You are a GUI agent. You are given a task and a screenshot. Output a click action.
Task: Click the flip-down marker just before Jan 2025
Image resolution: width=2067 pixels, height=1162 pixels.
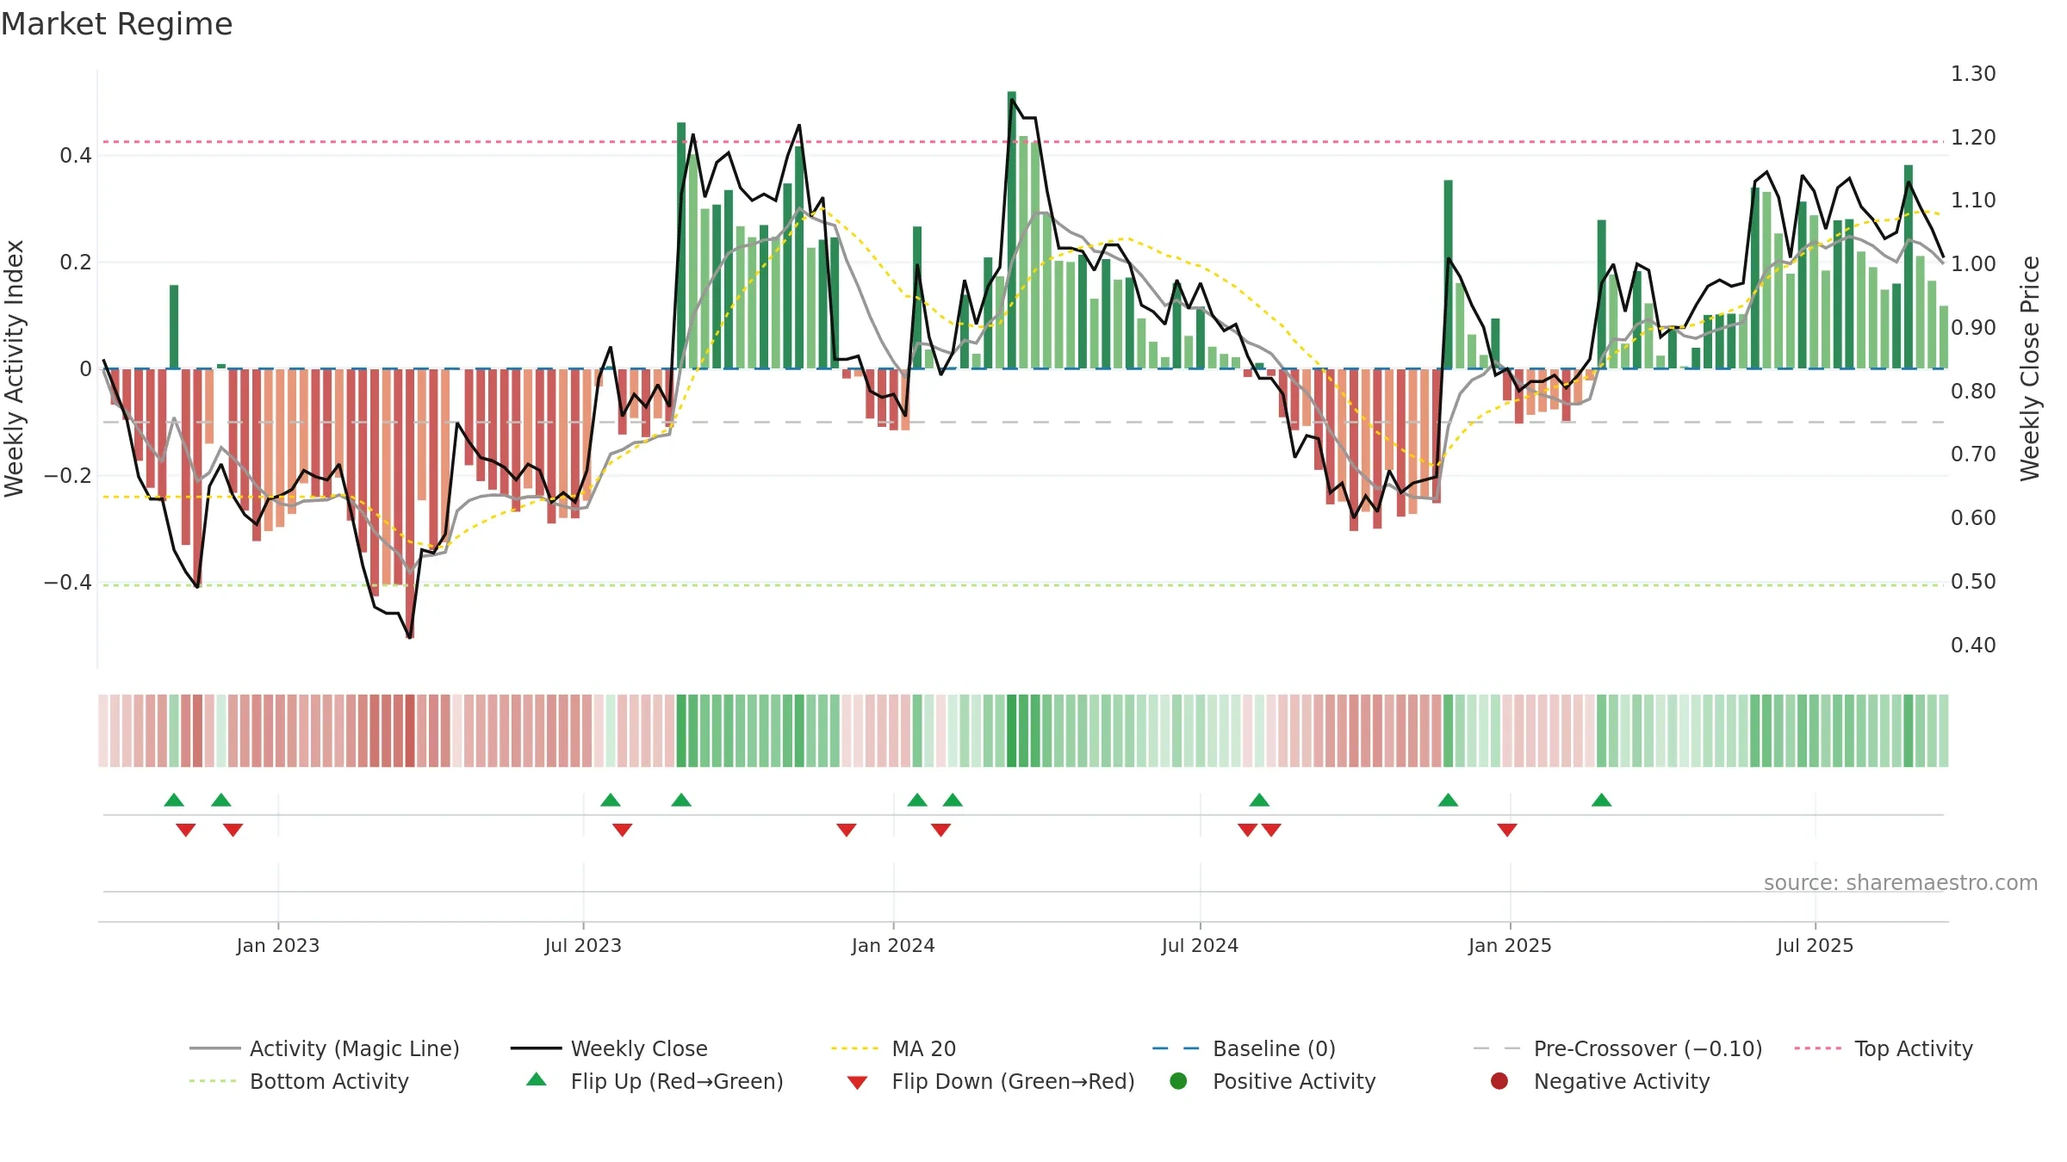[1507, 830]
